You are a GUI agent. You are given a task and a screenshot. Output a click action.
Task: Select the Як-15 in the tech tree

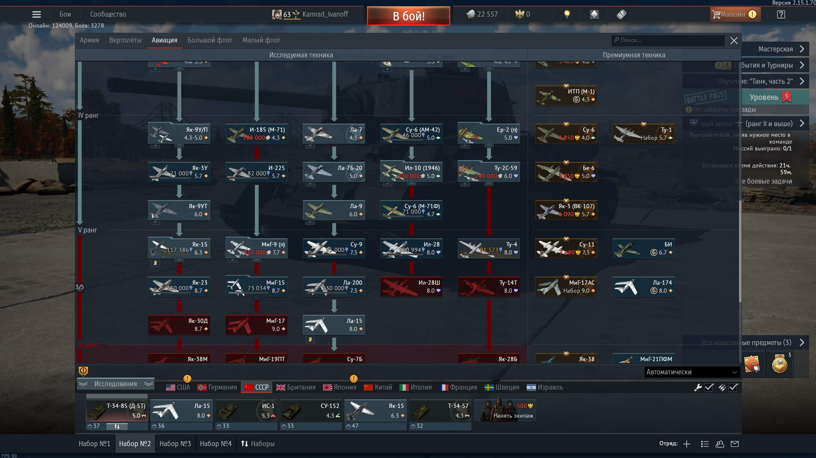[x=179, y=248]
